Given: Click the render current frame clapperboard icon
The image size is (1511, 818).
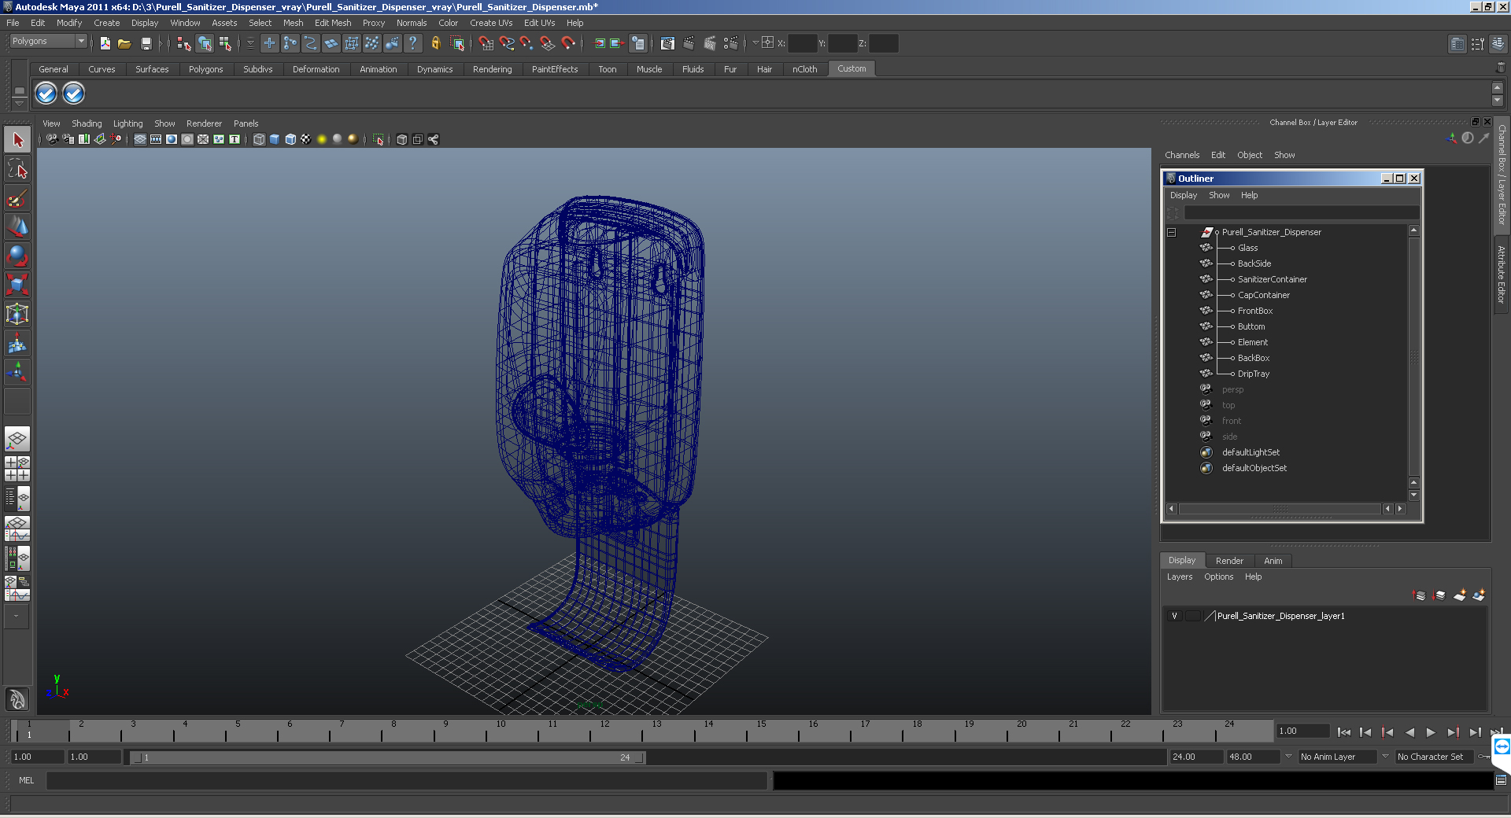Looking at the screenshot, I should coord(689,43).
